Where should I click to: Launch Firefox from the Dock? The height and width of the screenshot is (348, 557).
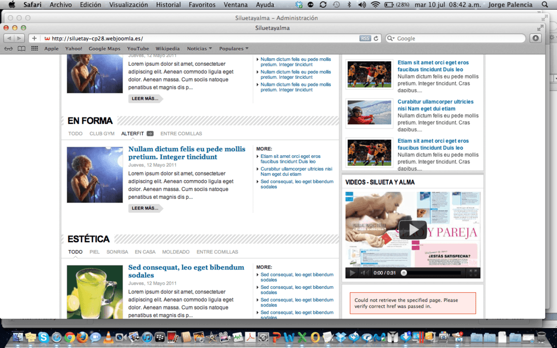pyautogui.click(x=83, y=337)
